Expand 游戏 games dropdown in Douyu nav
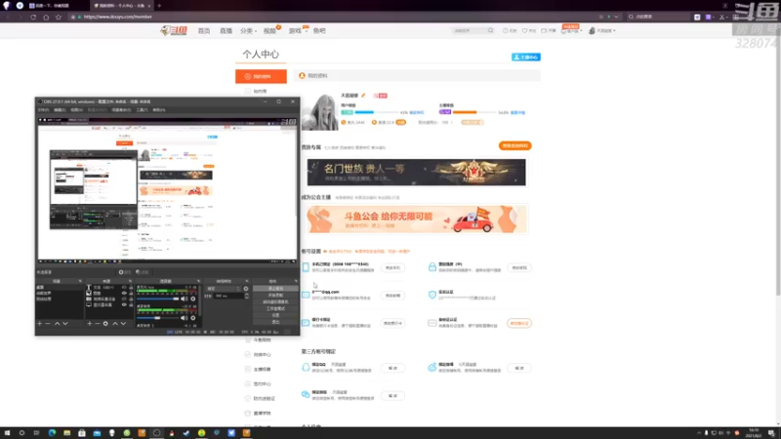Screen dimensions: 781x439 [x=298, y=31]
